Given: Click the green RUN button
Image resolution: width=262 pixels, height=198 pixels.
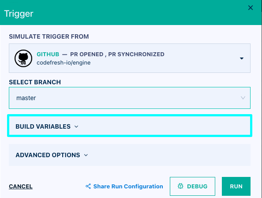Looking at the screenshot, I should click(236, 186).
